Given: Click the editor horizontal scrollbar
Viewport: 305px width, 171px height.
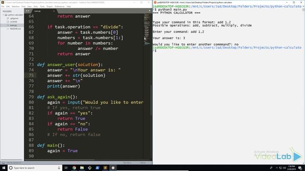Looking at the screenshot, I should 59,160.
